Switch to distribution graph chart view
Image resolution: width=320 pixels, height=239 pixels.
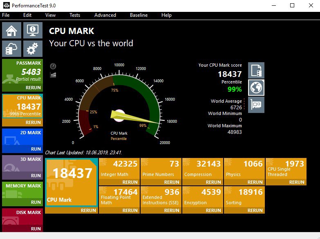coord(53,74)
